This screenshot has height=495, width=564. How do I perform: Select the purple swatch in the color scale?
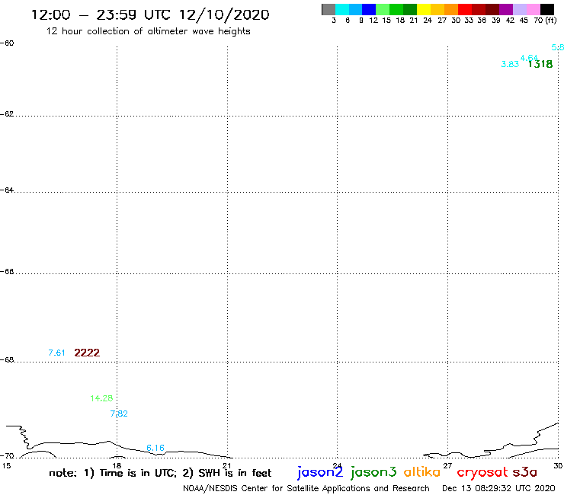point(506,9)
